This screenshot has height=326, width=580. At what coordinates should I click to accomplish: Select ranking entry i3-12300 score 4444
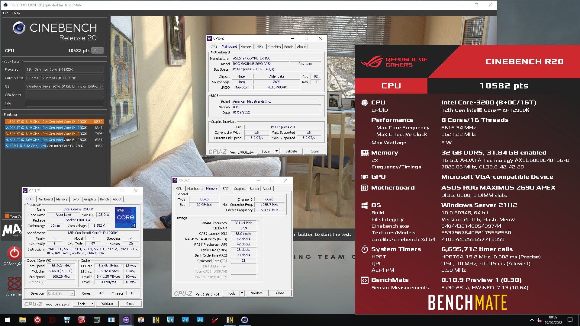(54, 146)
